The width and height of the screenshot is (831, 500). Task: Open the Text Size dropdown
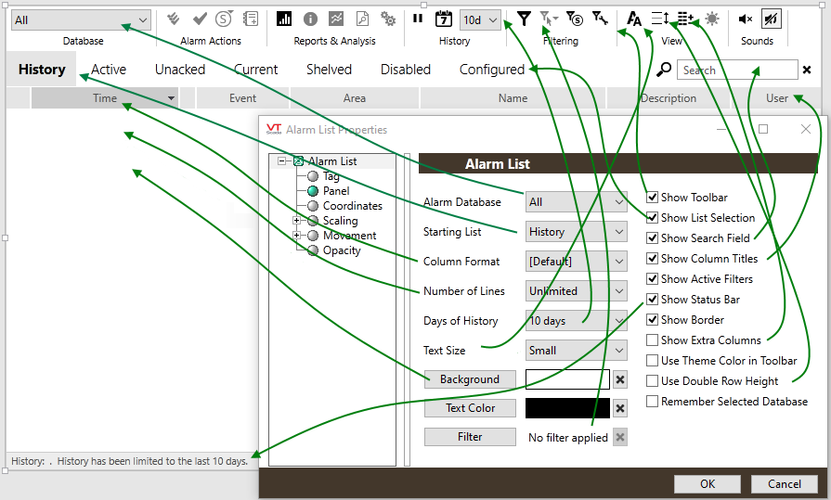coord(577,351)
